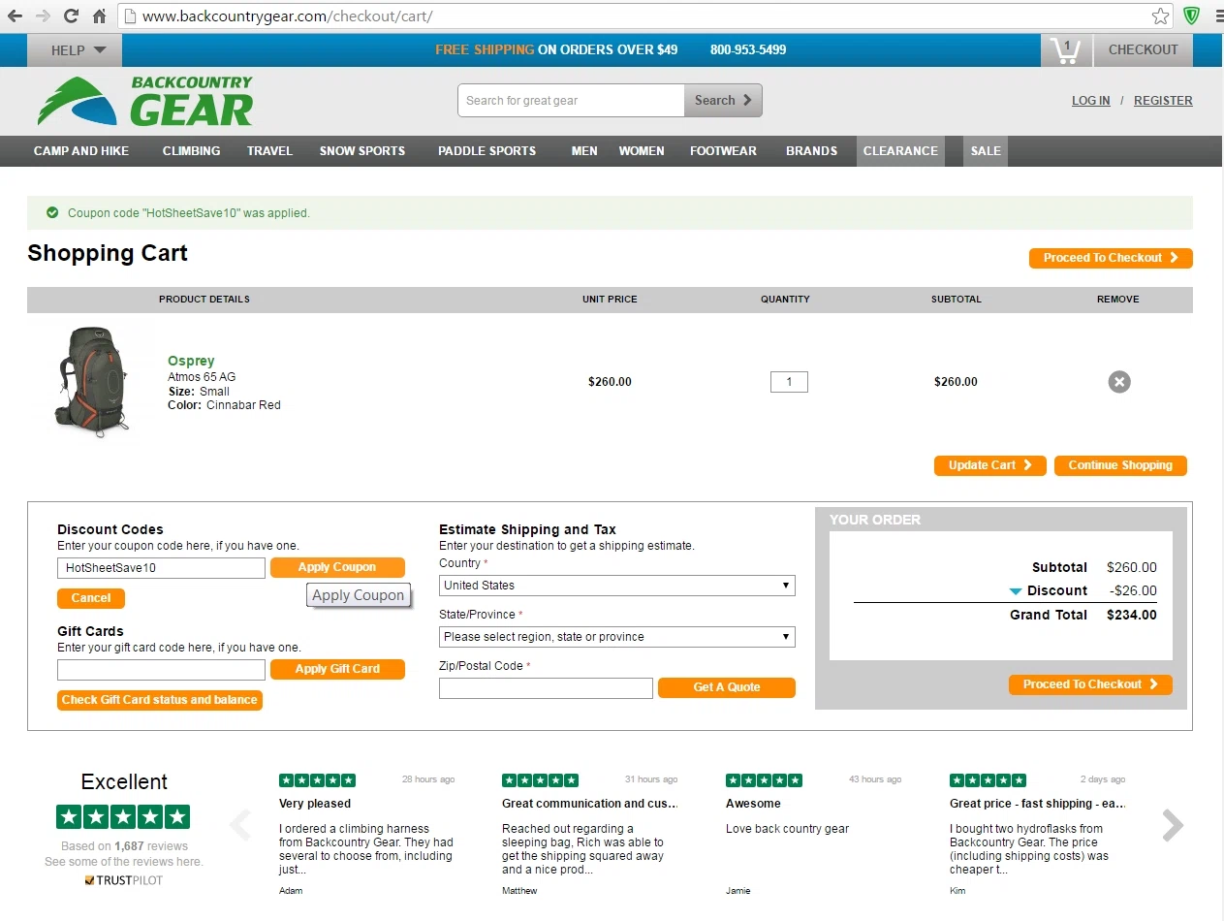Open the Great communication review
1224x921 pixels.
pos(589,804)
